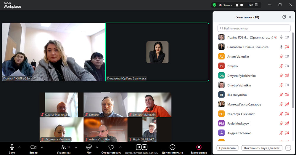Expand audio options arrow beside Звук
This screenshot has width=296, height=155.
pyautogui.click(x=20, y=147)
